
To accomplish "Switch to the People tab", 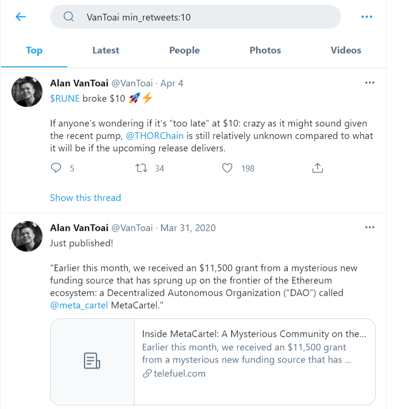I will tap(184, 50).
